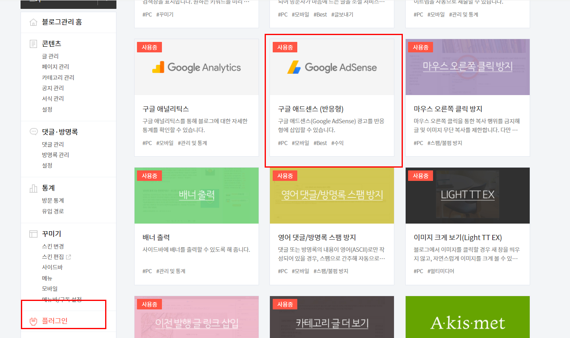Click the 마우스 오른쪽 클릭 방지 card title below the banner
This screenshot has width=570, height=338.
pyautogui.click(x=448, y=109)
